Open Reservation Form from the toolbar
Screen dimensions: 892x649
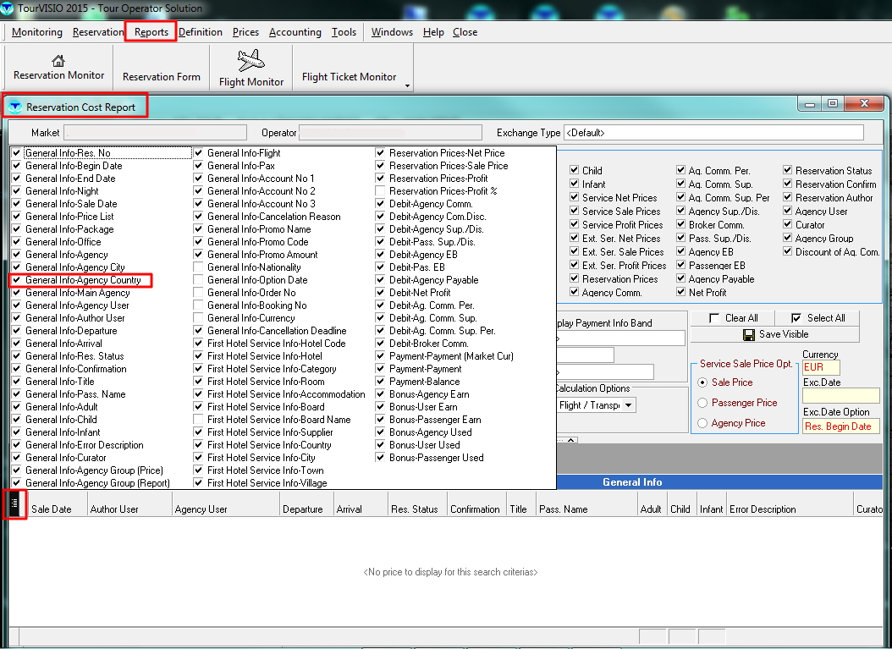162,76
